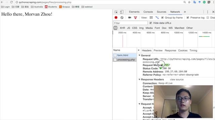Switch to the Response tab

170,50
